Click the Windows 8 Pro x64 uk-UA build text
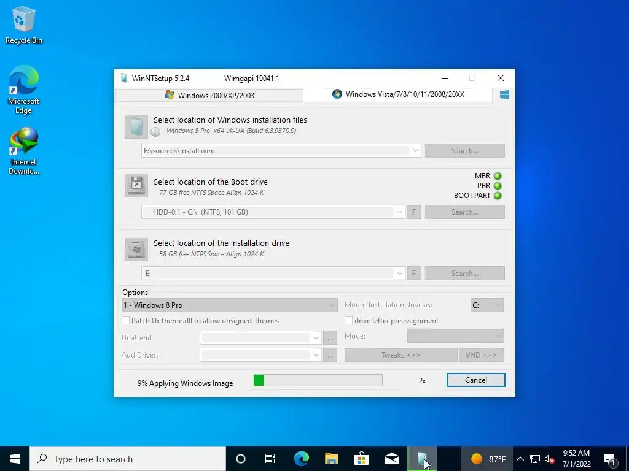The image size is (629, 471). click(231, 131)
